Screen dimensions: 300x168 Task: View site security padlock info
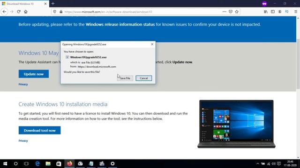coord(61,12)
